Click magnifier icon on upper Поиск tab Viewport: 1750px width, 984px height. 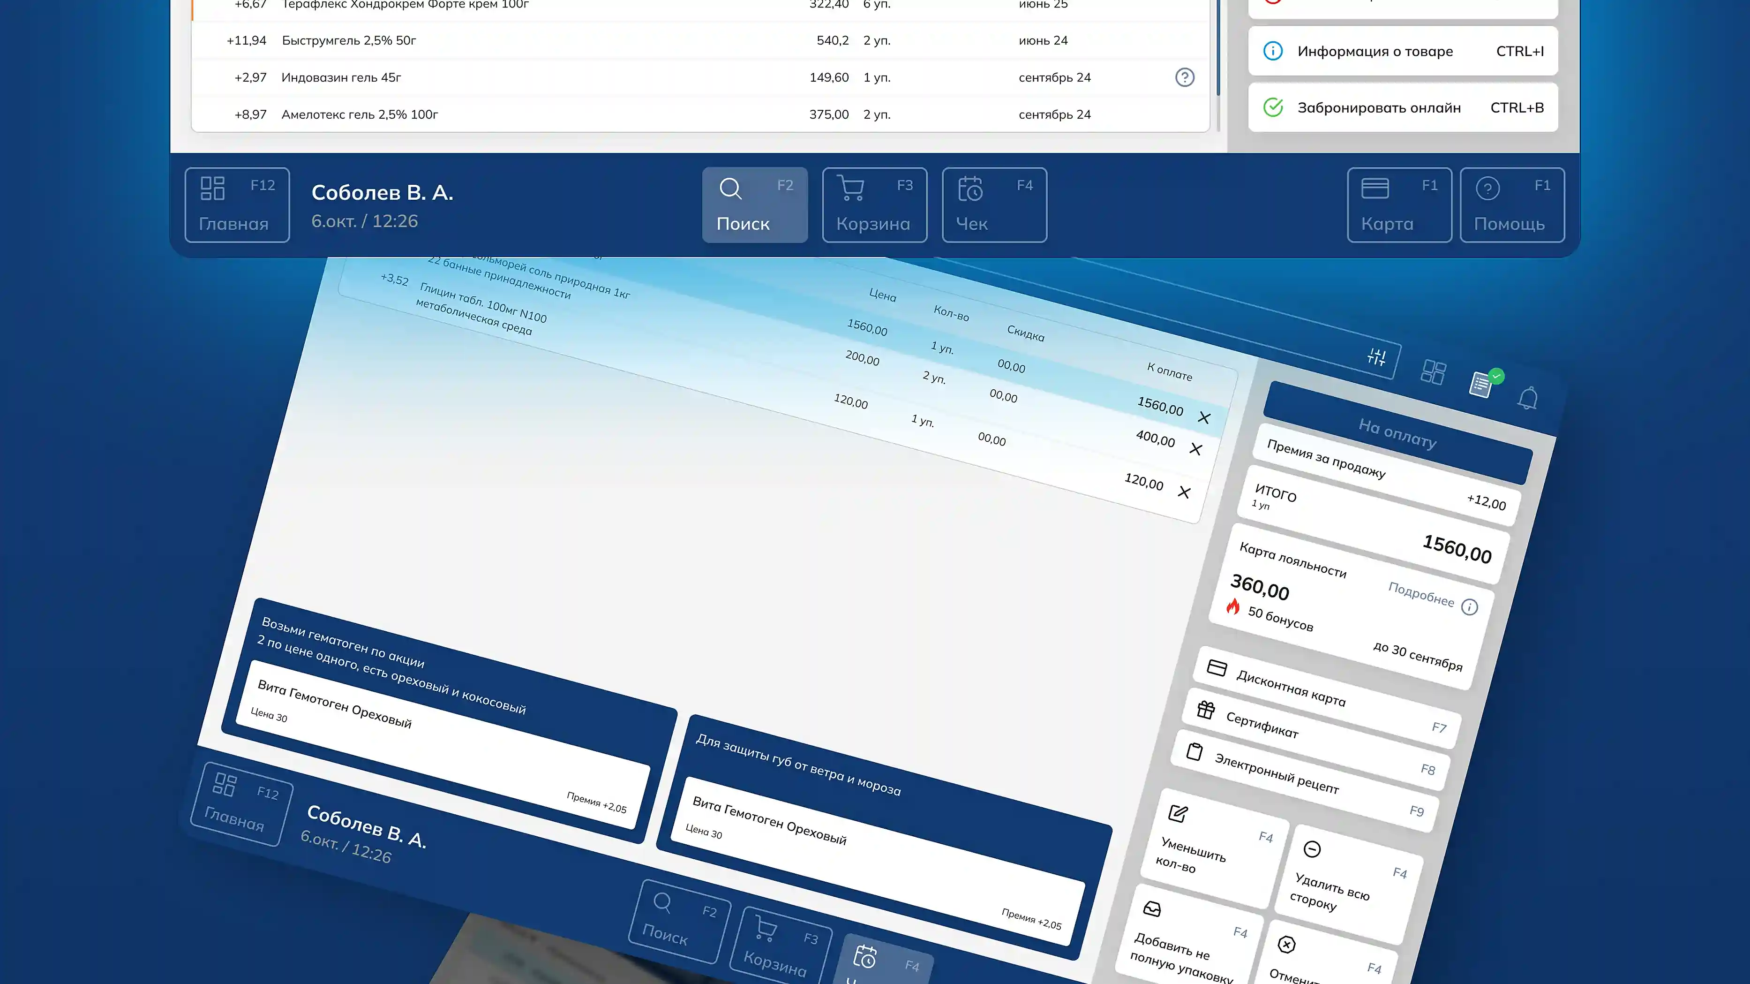(730, 188)
